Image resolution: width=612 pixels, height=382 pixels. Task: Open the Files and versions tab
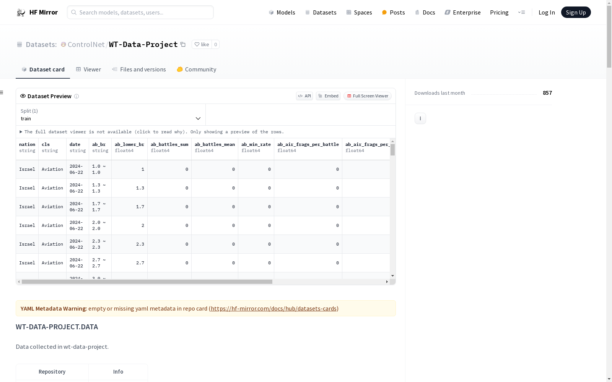139,70
